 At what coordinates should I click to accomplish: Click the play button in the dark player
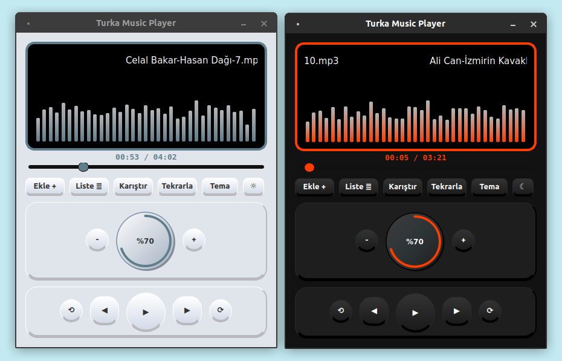pyautogui.click(x=415, y=312)
